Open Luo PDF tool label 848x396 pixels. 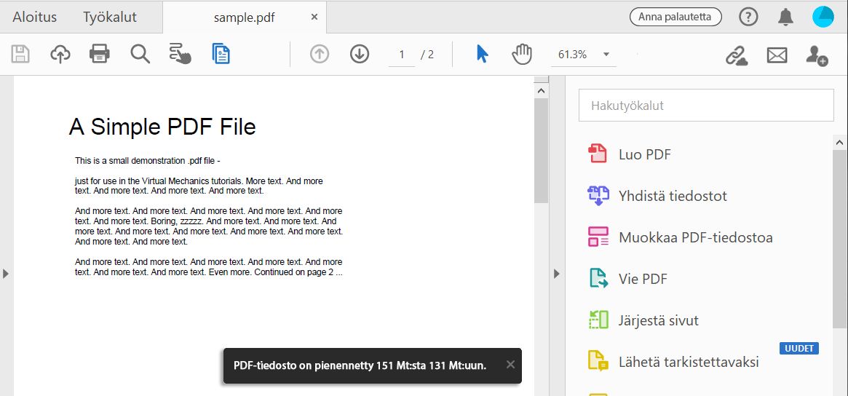(645, 155)
